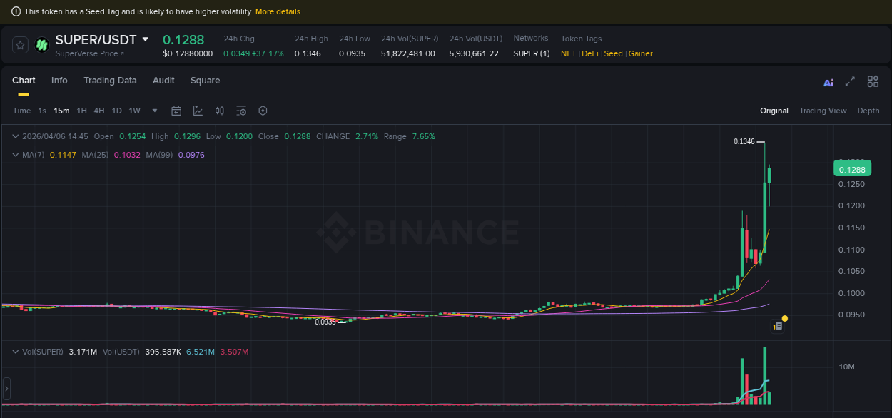Click the Vol(USDT) value 395.587K
The width and height of the screenshot is (892, 418).
click(163, 352)
